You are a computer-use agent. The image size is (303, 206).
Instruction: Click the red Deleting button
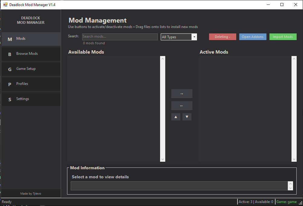(x=222, y=36)
